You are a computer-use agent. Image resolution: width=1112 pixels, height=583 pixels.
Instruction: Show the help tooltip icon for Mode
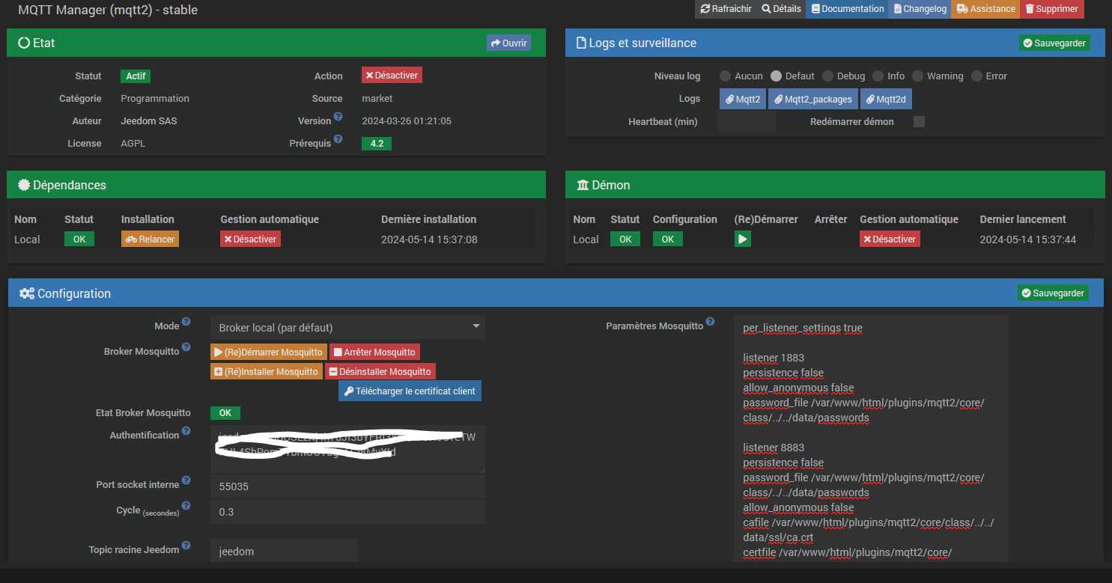click(x=186, y=322)
